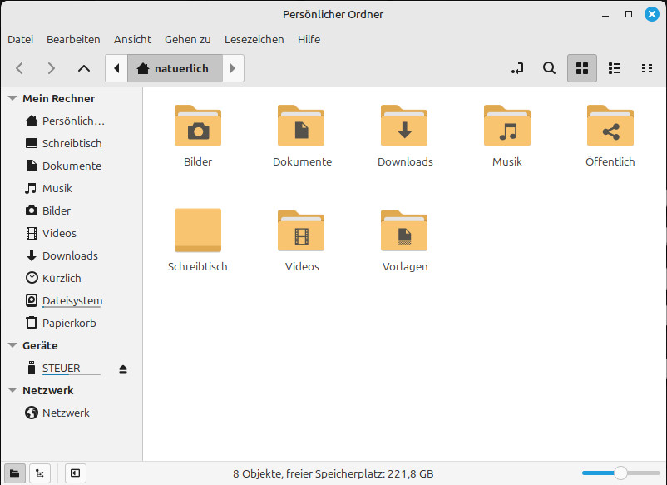The width and height of the screenshot is (667, 485).
Task: Switch to icon view
Action: (582, 68)
